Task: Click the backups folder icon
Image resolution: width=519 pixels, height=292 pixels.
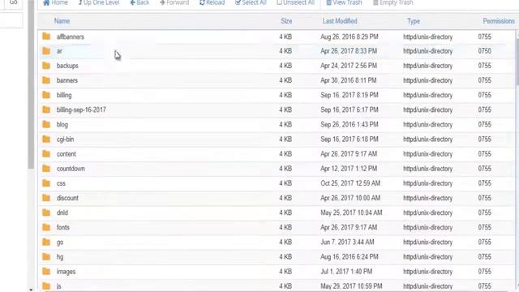Action: click(46, 66)
